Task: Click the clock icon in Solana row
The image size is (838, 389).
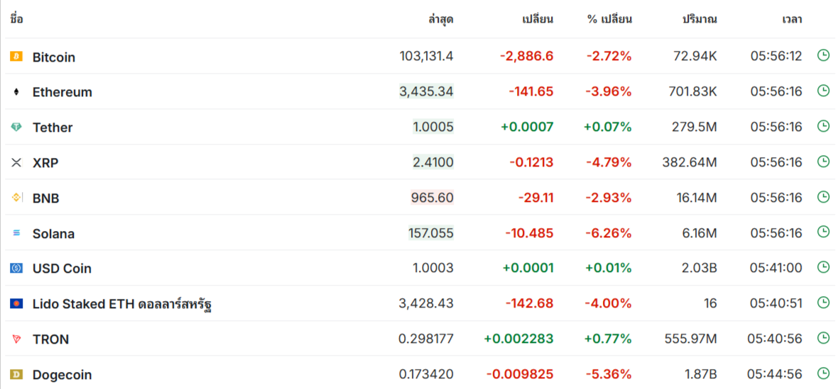Action: tap(823, 232)
